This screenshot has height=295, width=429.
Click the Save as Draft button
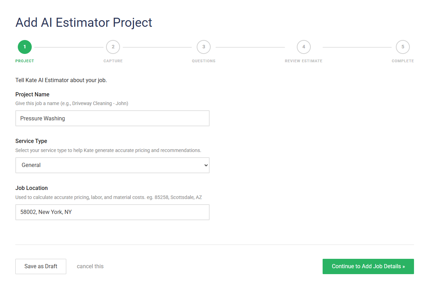point(40,266)
